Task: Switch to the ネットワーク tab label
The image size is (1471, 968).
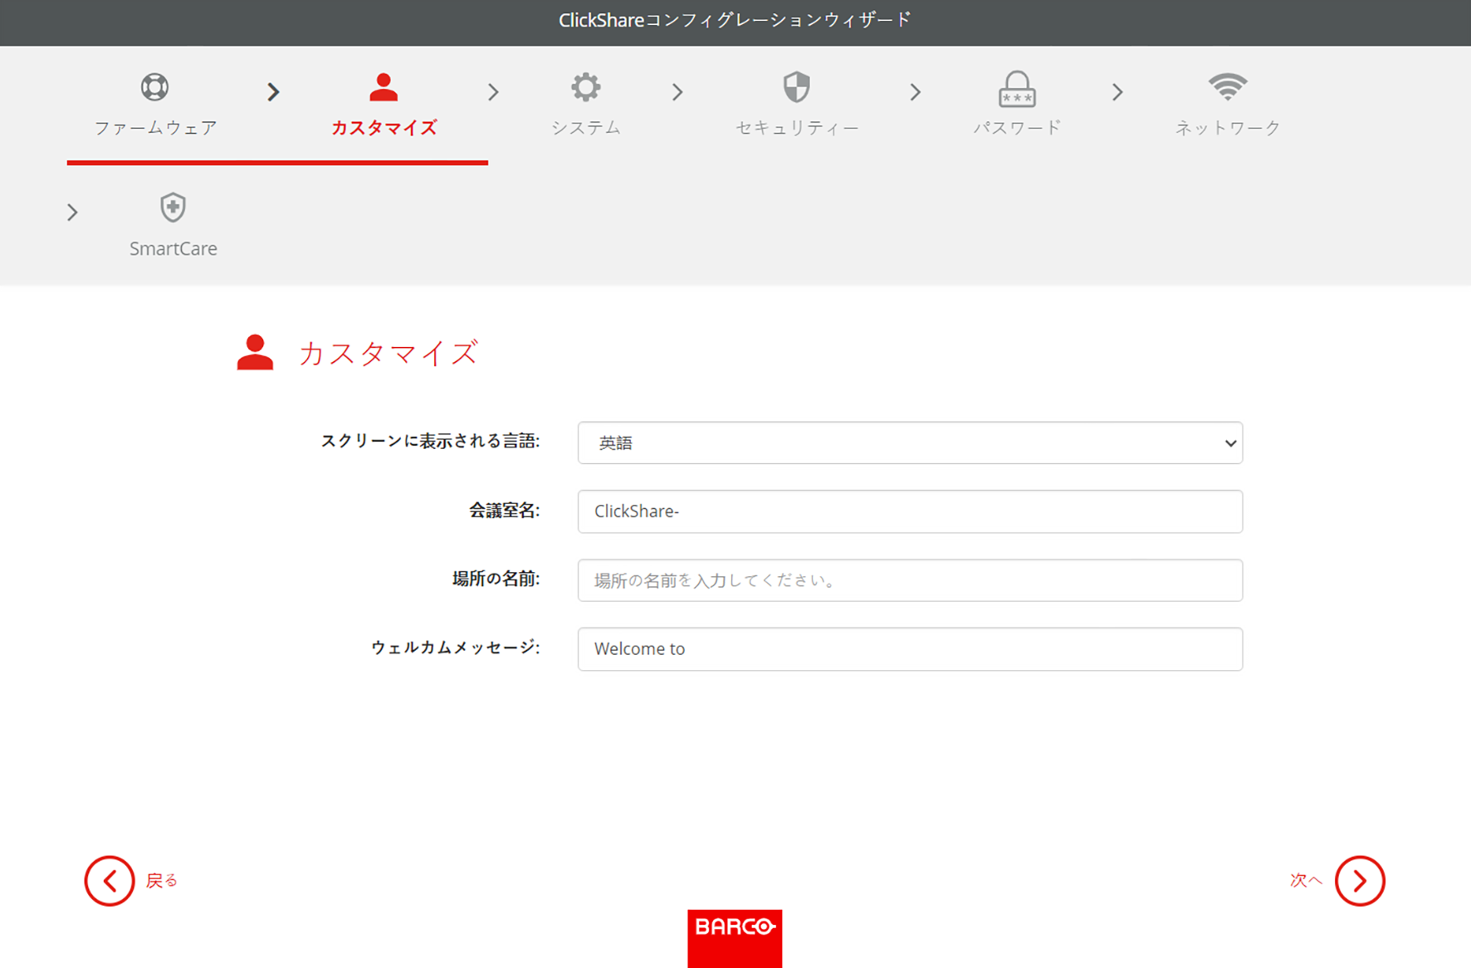Action: click(1228, 127)
